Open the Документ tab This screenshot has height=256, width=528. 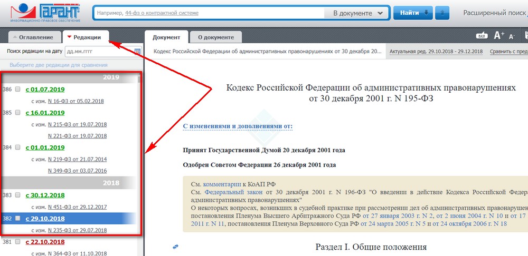point(166,37)
